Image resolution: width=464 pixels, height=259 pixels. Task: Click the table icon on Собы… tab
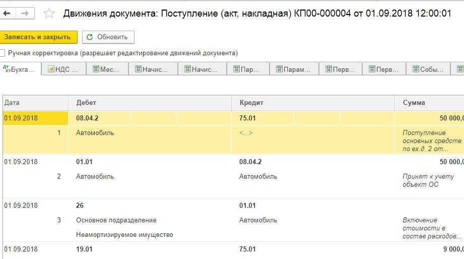(x=416, y=69)
